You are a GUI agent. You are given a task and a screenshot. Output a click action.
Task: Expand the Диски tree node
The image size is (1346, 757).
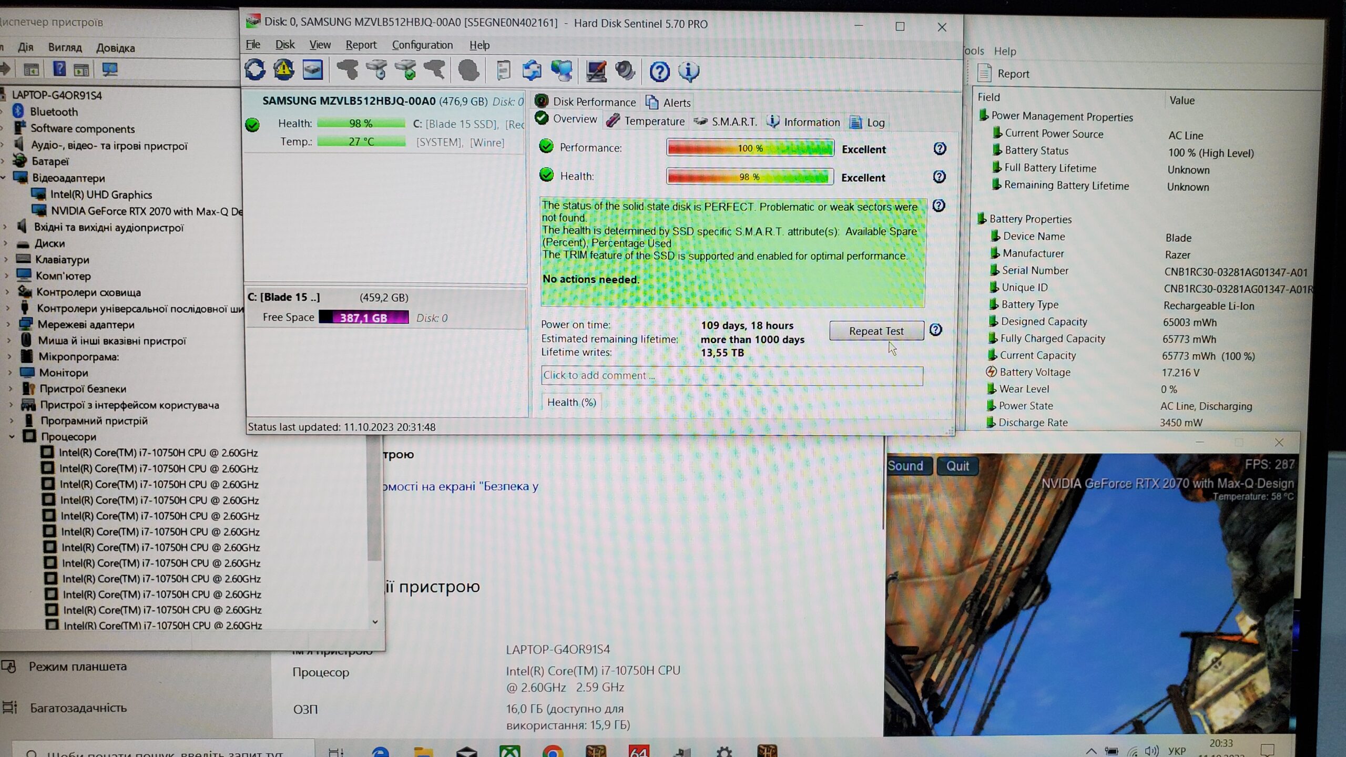coord(6,243)
